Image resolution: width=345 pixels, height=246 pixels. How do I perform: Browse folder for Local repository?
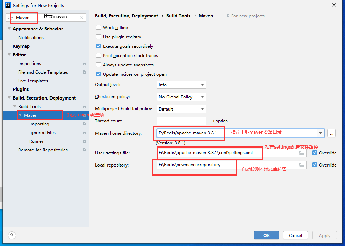click(x=302, y=165)
